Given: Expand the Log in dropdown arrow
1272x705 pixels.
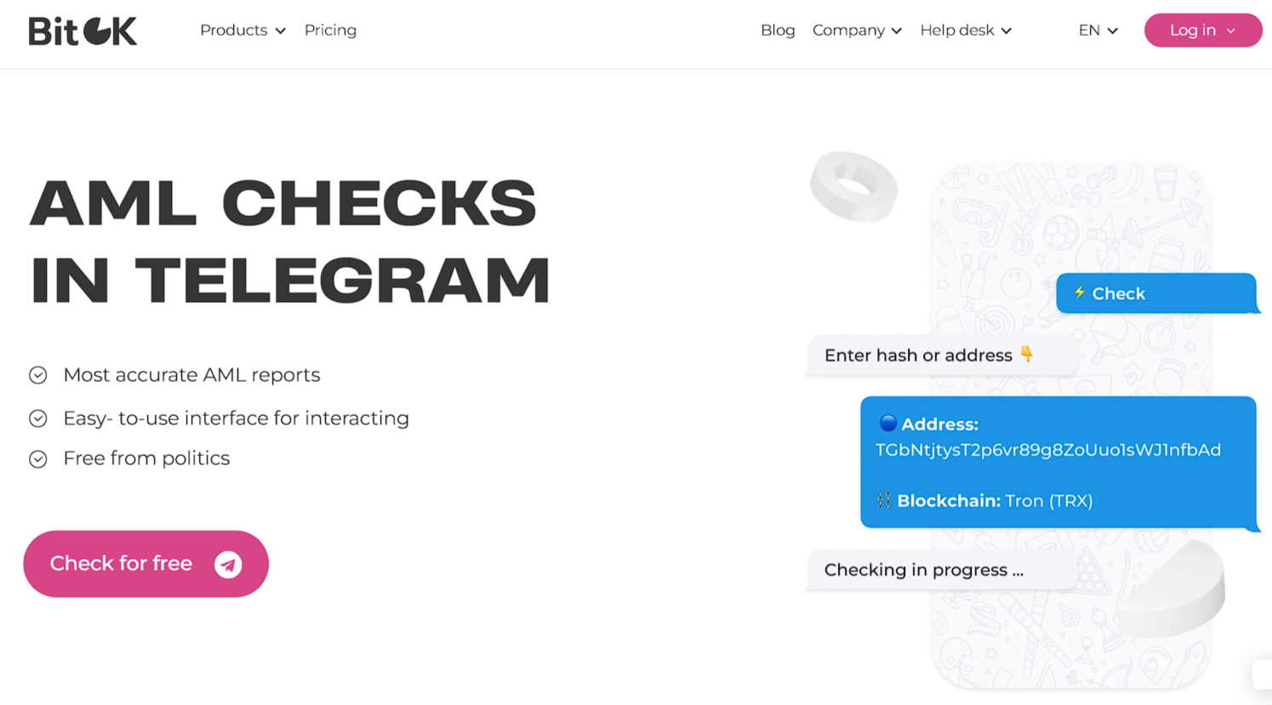Looking at the screenshot, I should pos(1230,30).
